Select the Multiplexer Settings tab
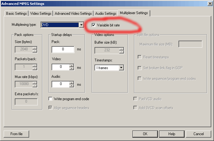 134,13
